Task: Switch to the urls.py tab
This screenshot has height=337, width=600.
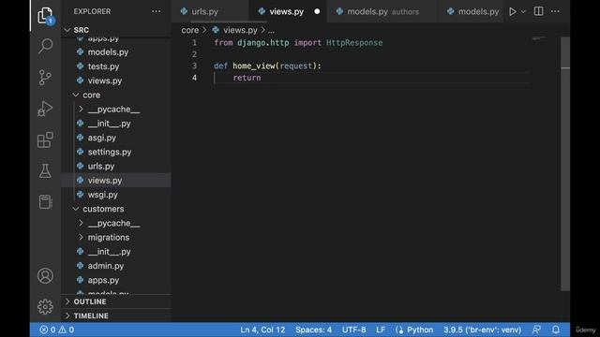Action: click(210, 11)
